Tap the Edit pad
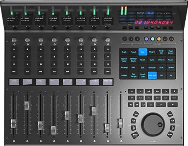The image size is (188, 146). 143,68
